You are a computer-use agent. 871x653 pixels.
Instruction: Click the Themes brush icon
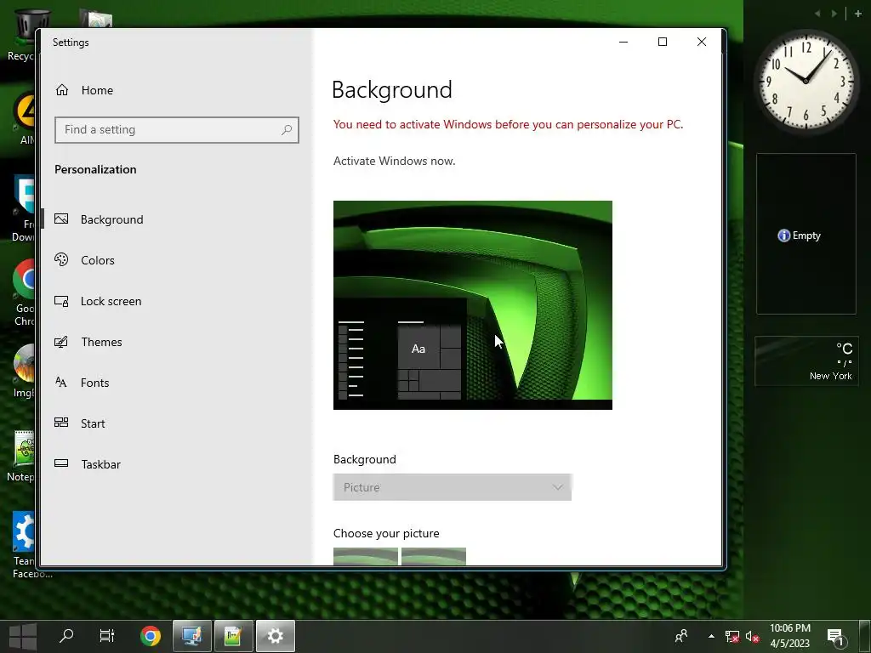[61, 342]
